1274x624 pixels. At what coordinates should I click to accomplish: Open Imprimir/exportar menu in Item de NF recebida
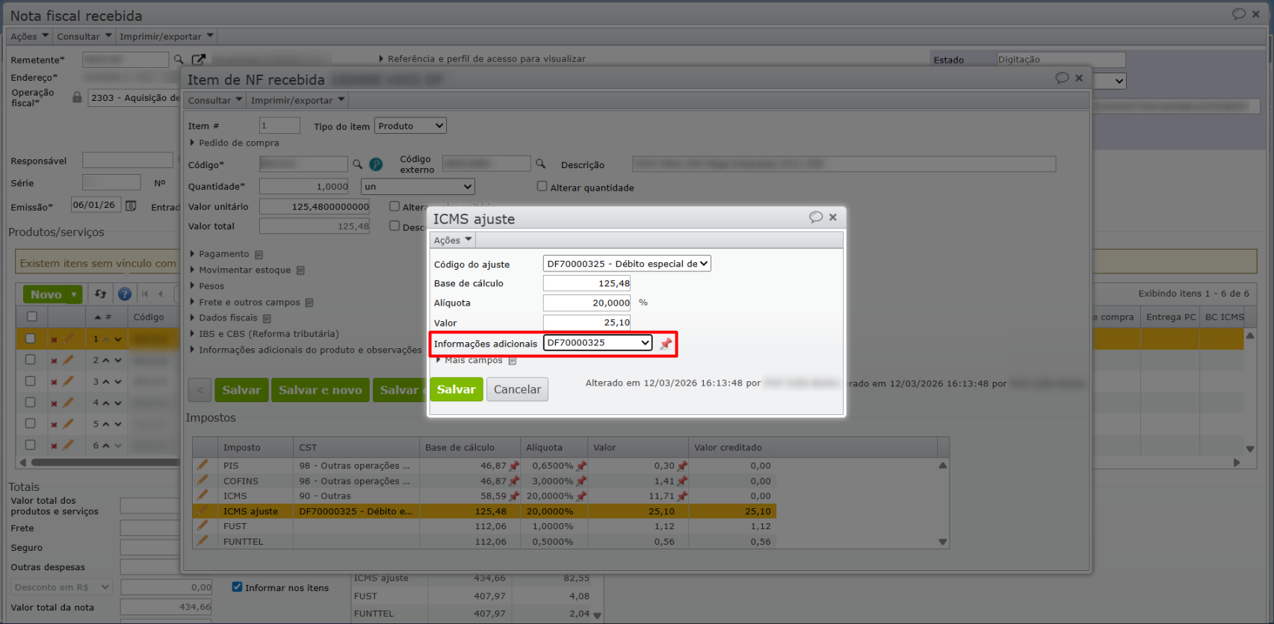point(298,100)
